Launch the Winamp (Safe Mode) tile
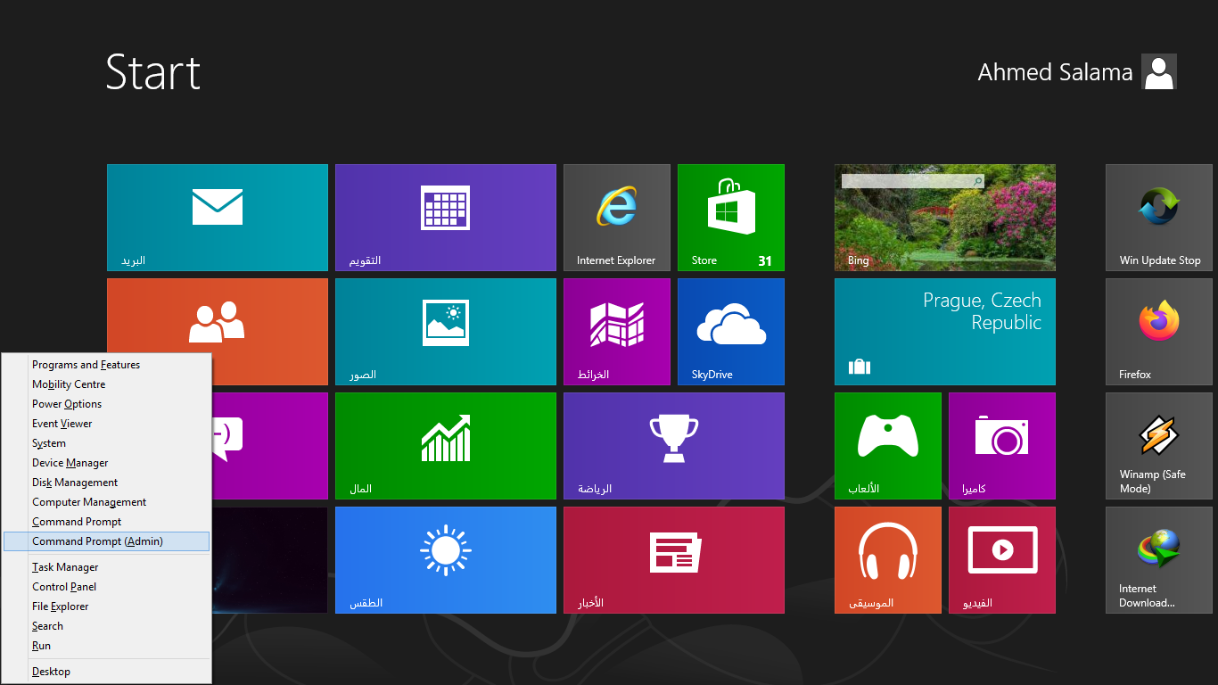The image size is (1218, 685). [1159, 446]
